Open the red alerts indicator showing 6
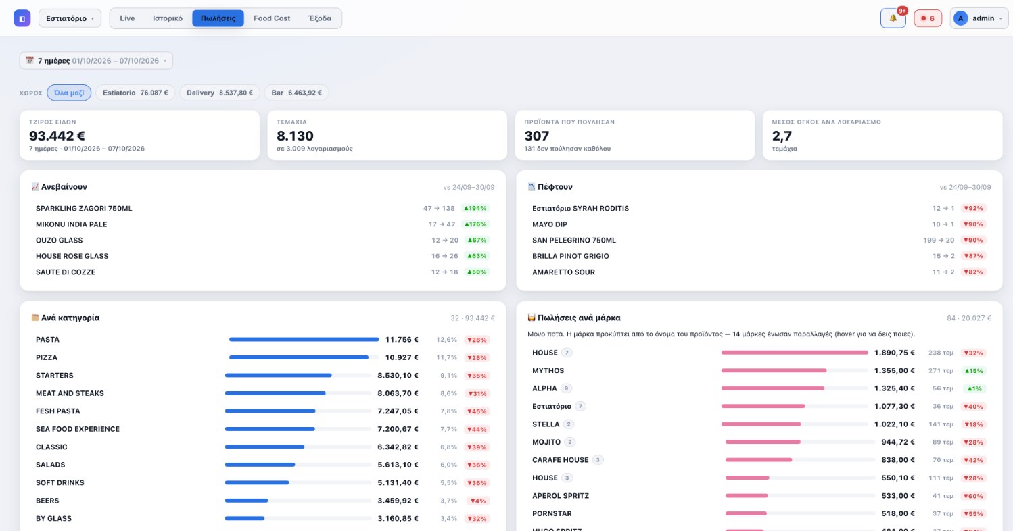1013x531 pixels. coord(928,18)
